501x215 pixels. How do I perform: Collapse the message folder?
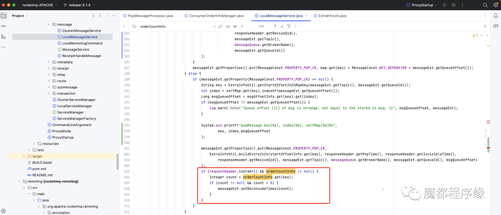click(49, 24)
